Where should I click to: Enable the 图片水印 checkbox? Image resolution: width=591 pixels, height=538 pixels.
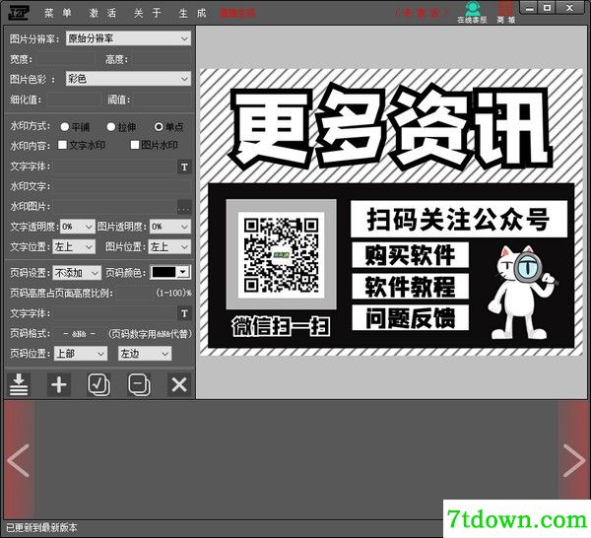point(154,145)
